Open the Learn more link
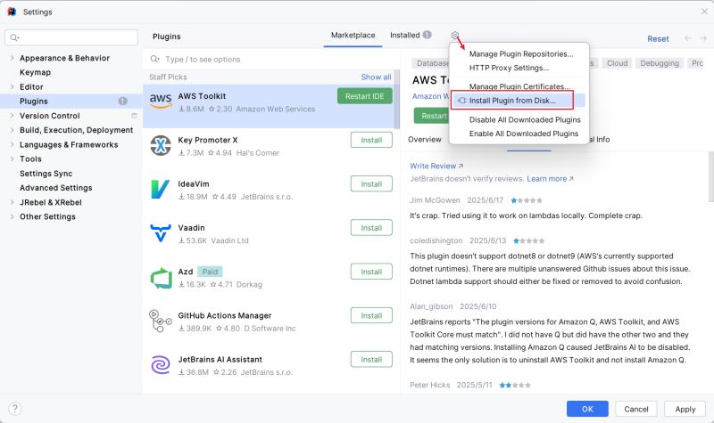Screen dimensions: 714x423 tap(550, 179)
